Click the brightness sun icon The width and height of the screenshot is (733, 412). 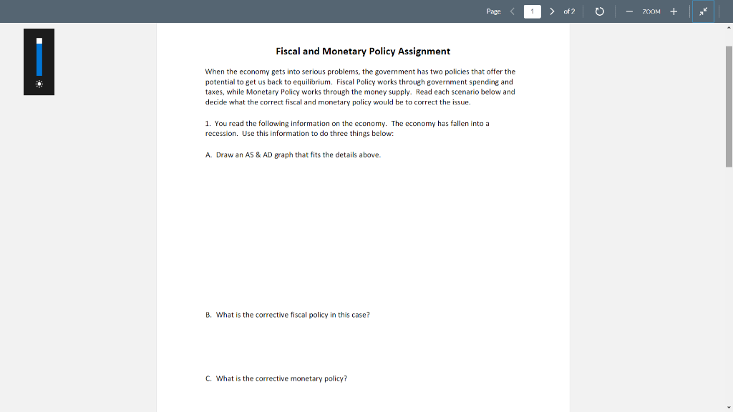pyautogui.click(x=39, y=84)
